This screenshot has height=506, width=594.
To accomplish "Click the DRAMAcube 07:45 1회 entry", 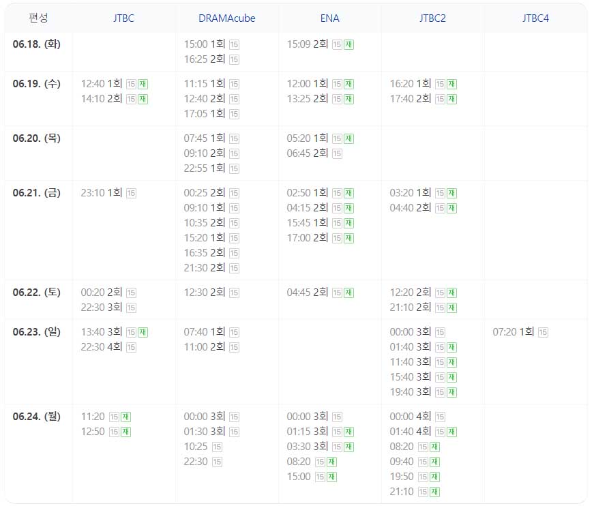I will tap(205, 138).
